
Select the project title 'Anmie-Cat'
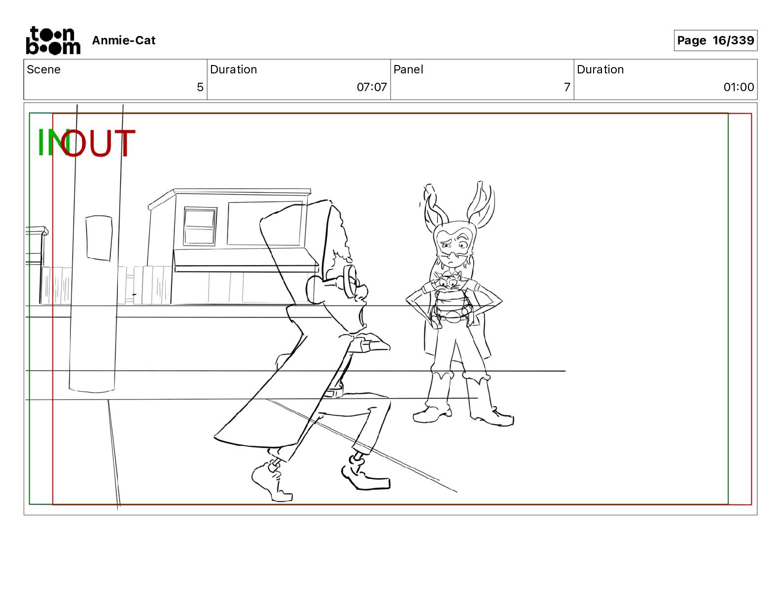click(124, 40)
